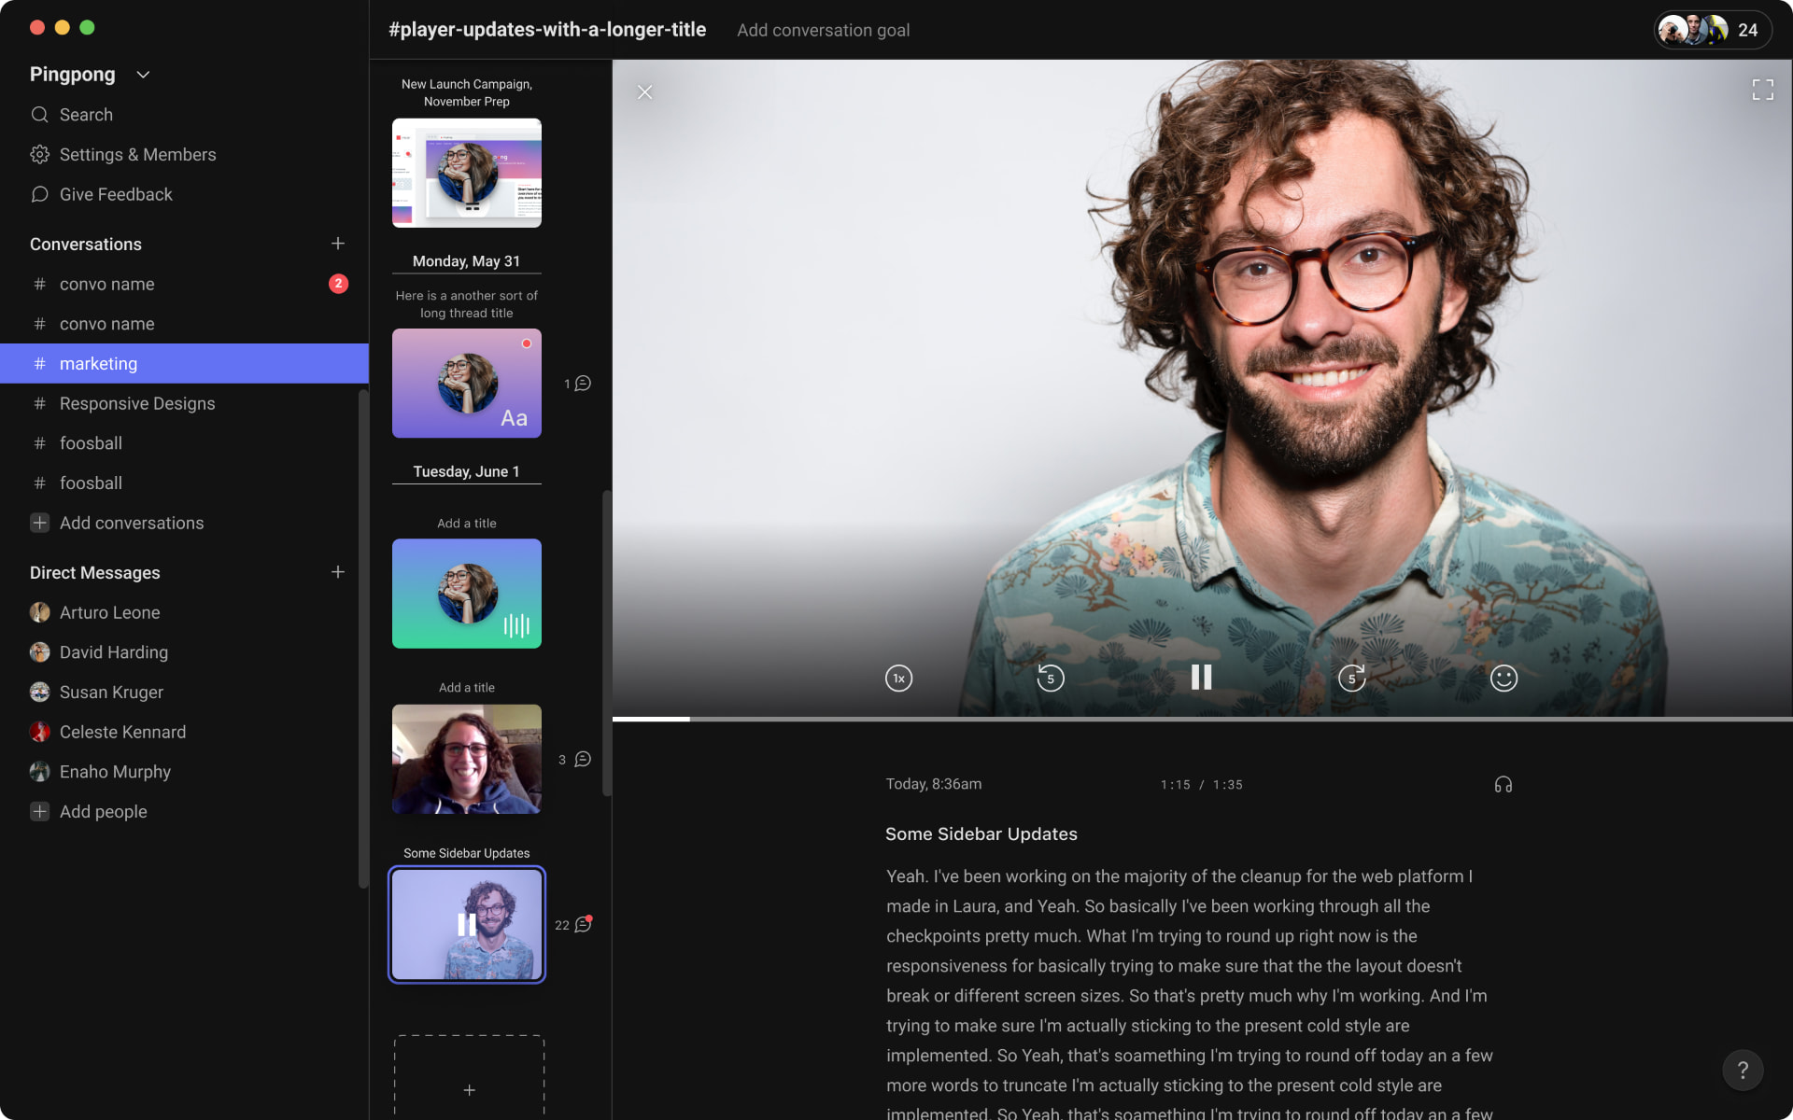Toggle headphones audio-only mode
The width and height of the screenshot is (1793, 1120).
pyautogui.click(x=1504, y=785)
